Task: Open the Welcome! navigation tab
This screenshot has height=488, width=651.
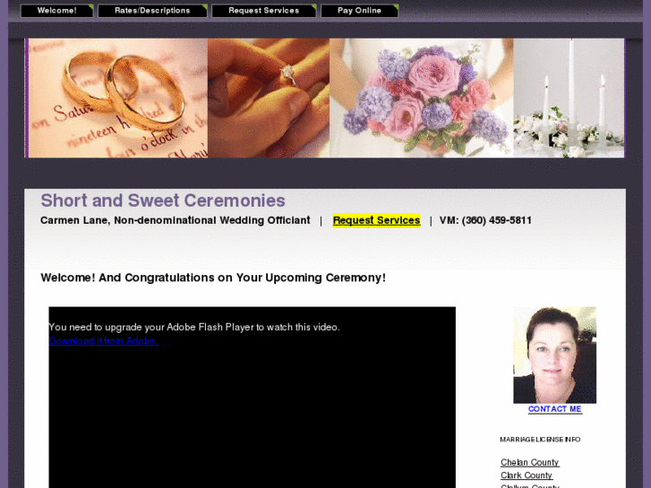Action: [x=57, y=11]
